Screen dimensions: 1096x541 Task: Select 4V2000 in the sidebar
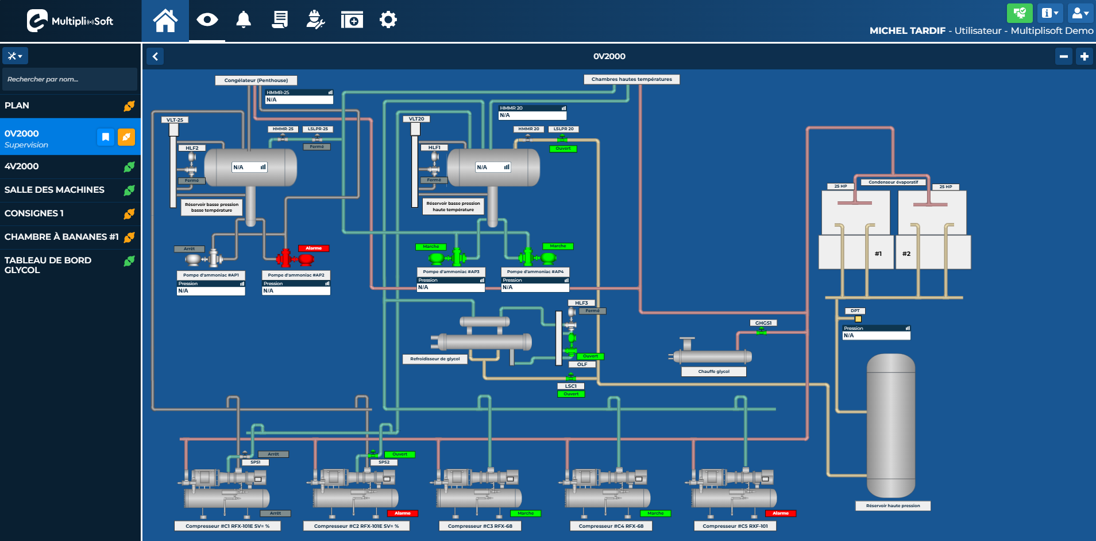click(x=70, y=166)
